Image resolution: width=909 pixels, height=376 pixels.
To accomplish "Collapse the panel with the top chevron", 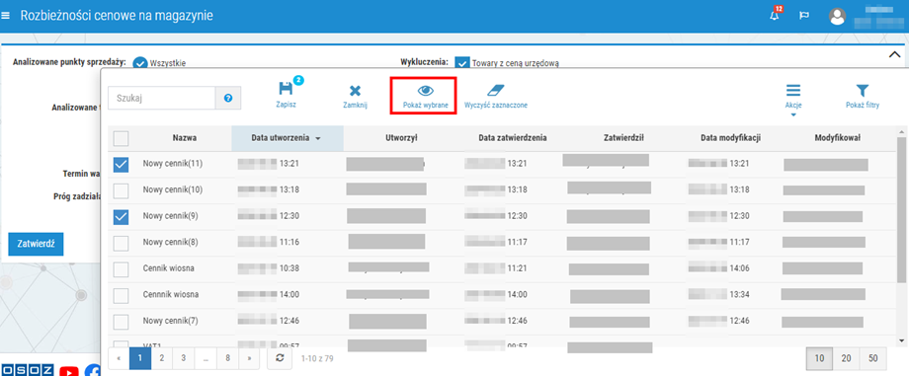I will (x=894, y=54).
